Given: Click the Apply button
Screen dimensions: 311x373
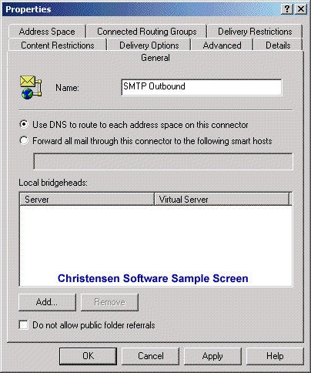Looking at the screenshot, I should click(212, 356).
